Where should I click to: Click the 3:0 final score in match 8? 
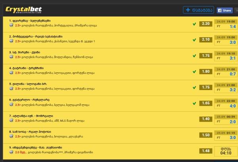click(x=233, y=138)
